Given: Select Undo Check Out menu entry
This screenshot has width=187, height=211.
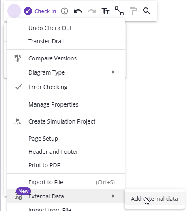Looking at the screenshot, I should pyautogui.click(x=66, y=28).
